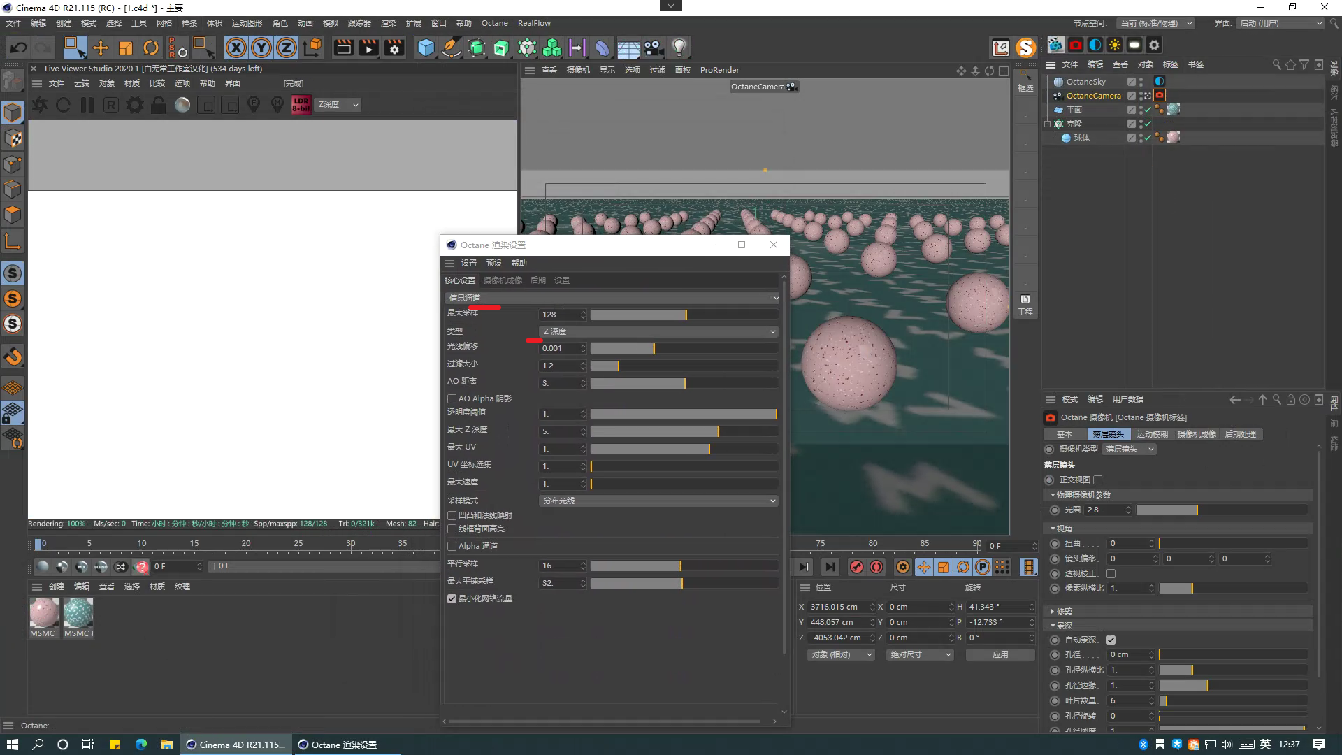Image resolution: width=1342 pixels, height=755 pixels.
Task: Open Windows Search on taskbar
Action: pos(38,745)
